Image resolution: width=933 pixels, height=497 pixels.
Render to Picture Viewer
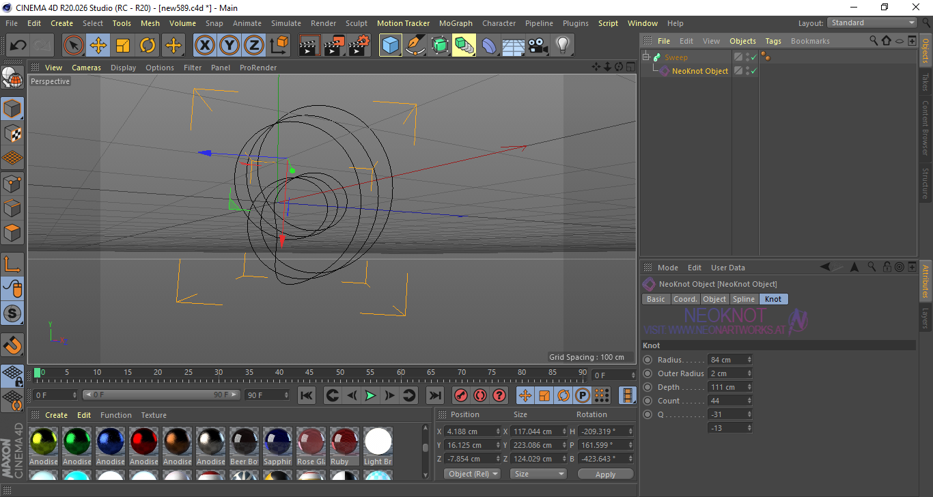coord(334,46)
